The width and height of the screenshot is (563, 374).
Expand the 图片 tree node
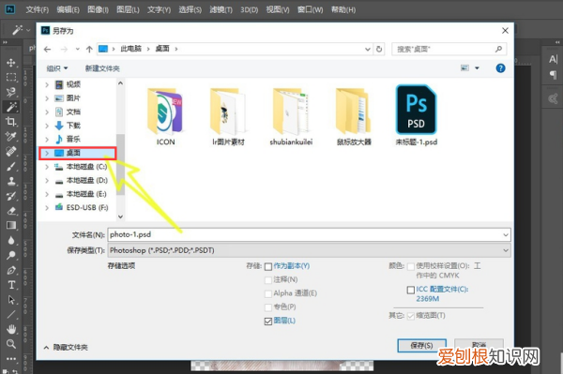pyautogui.click(x=47, y=98)
